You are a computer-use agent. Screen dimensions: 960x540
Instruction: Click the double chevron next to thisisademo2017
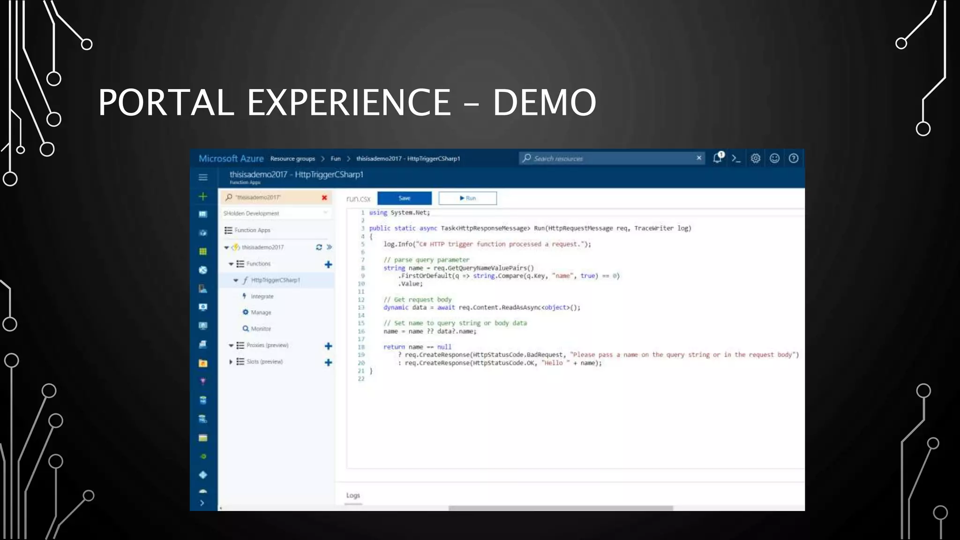(x=329, y=247)
